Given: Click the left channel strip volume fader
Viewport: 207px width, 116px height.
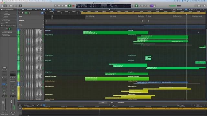Looking at the screenshot, I should 3,102.
